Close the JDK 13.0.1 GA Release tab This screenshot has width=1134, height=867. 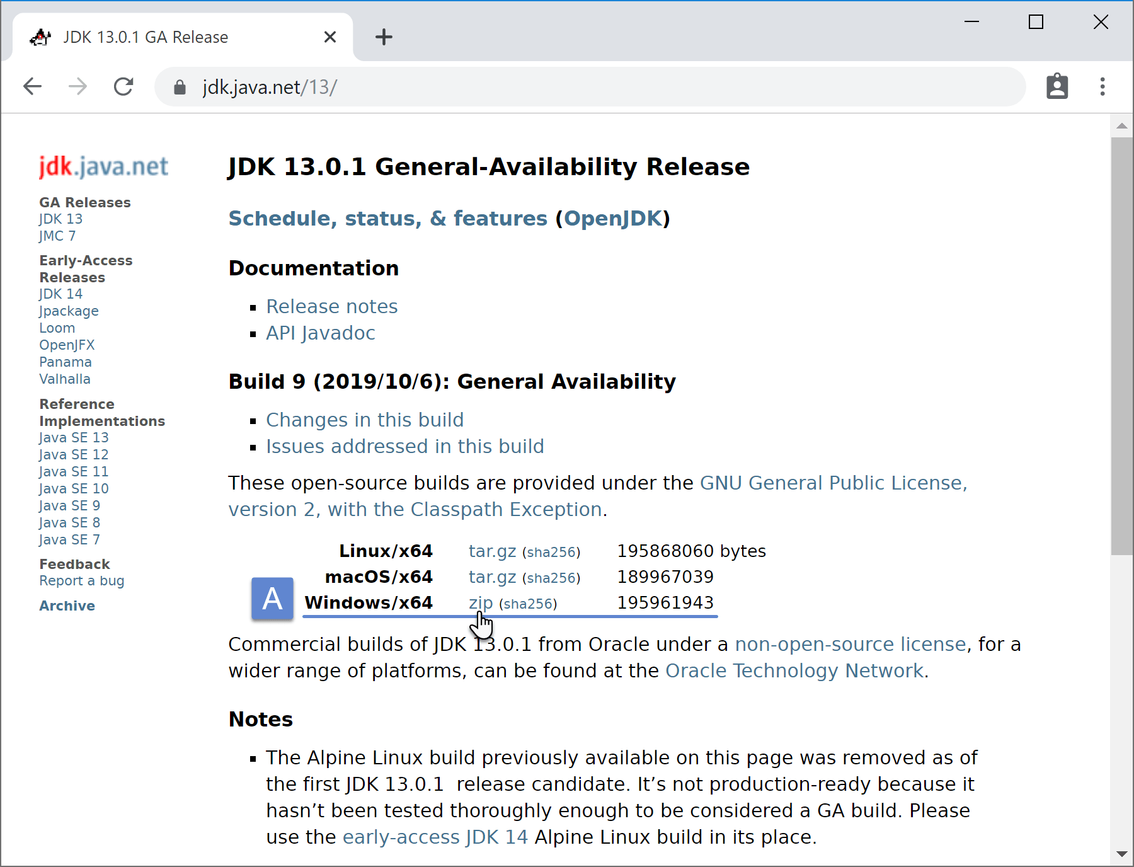[x=330, y=37]
